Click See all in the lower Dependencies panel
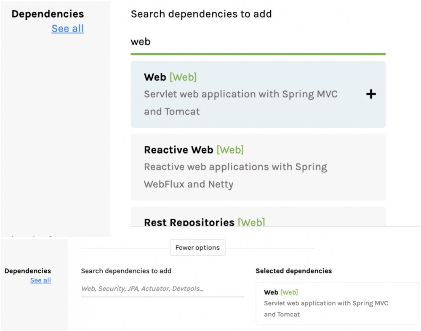The width and height of the screenshot is (421, 331). 40,281
